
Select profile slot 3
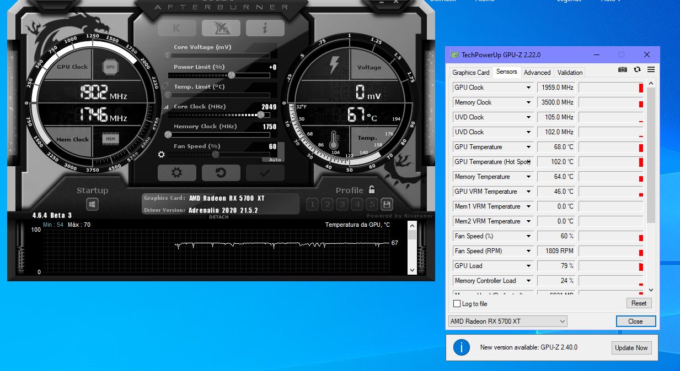point(342,205)
